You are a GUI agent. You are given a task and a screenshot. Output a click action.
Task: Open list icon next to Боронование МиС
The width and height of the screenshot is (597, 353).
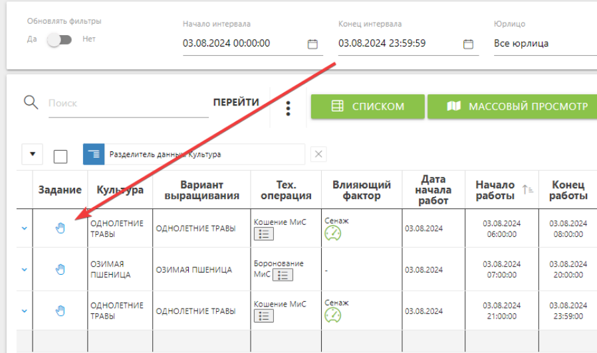pyautogui.click(x=283, y=275)
